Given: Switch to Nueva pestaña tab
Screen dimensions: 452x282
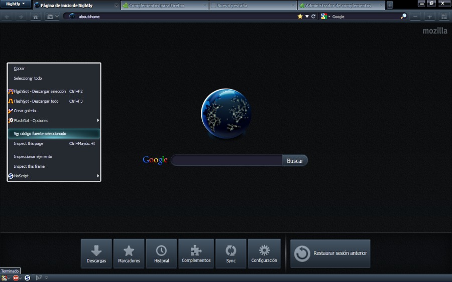Looking at the screenshot, I should (253, 5).
